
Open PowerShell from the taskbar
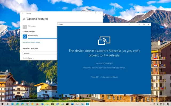[57, 104]
